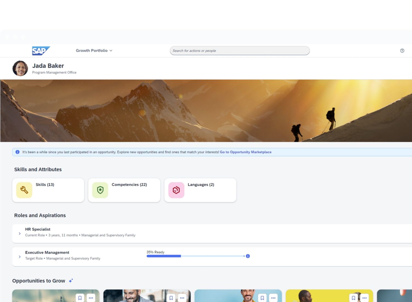
Task: Click the SAP logo
Action: coord(41,51)
